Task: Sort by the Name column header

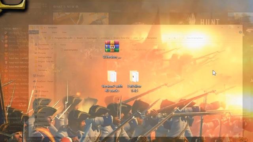Action: coord(63,45)
